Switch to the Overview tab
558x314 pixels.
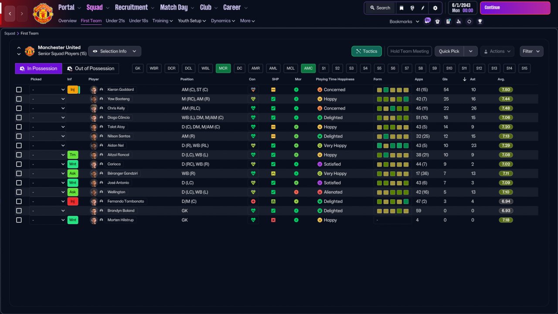pyautogui.click(x=68, y=21)
